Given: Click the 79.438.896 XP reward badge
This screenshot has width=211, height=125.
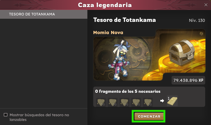Looking at the screenshot, I should [x=188, y=80].
